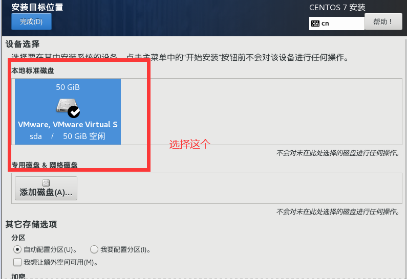Click the CENTOS 7 安装 header text
This screenshot has height=279, width=407.
pos(337,8)
